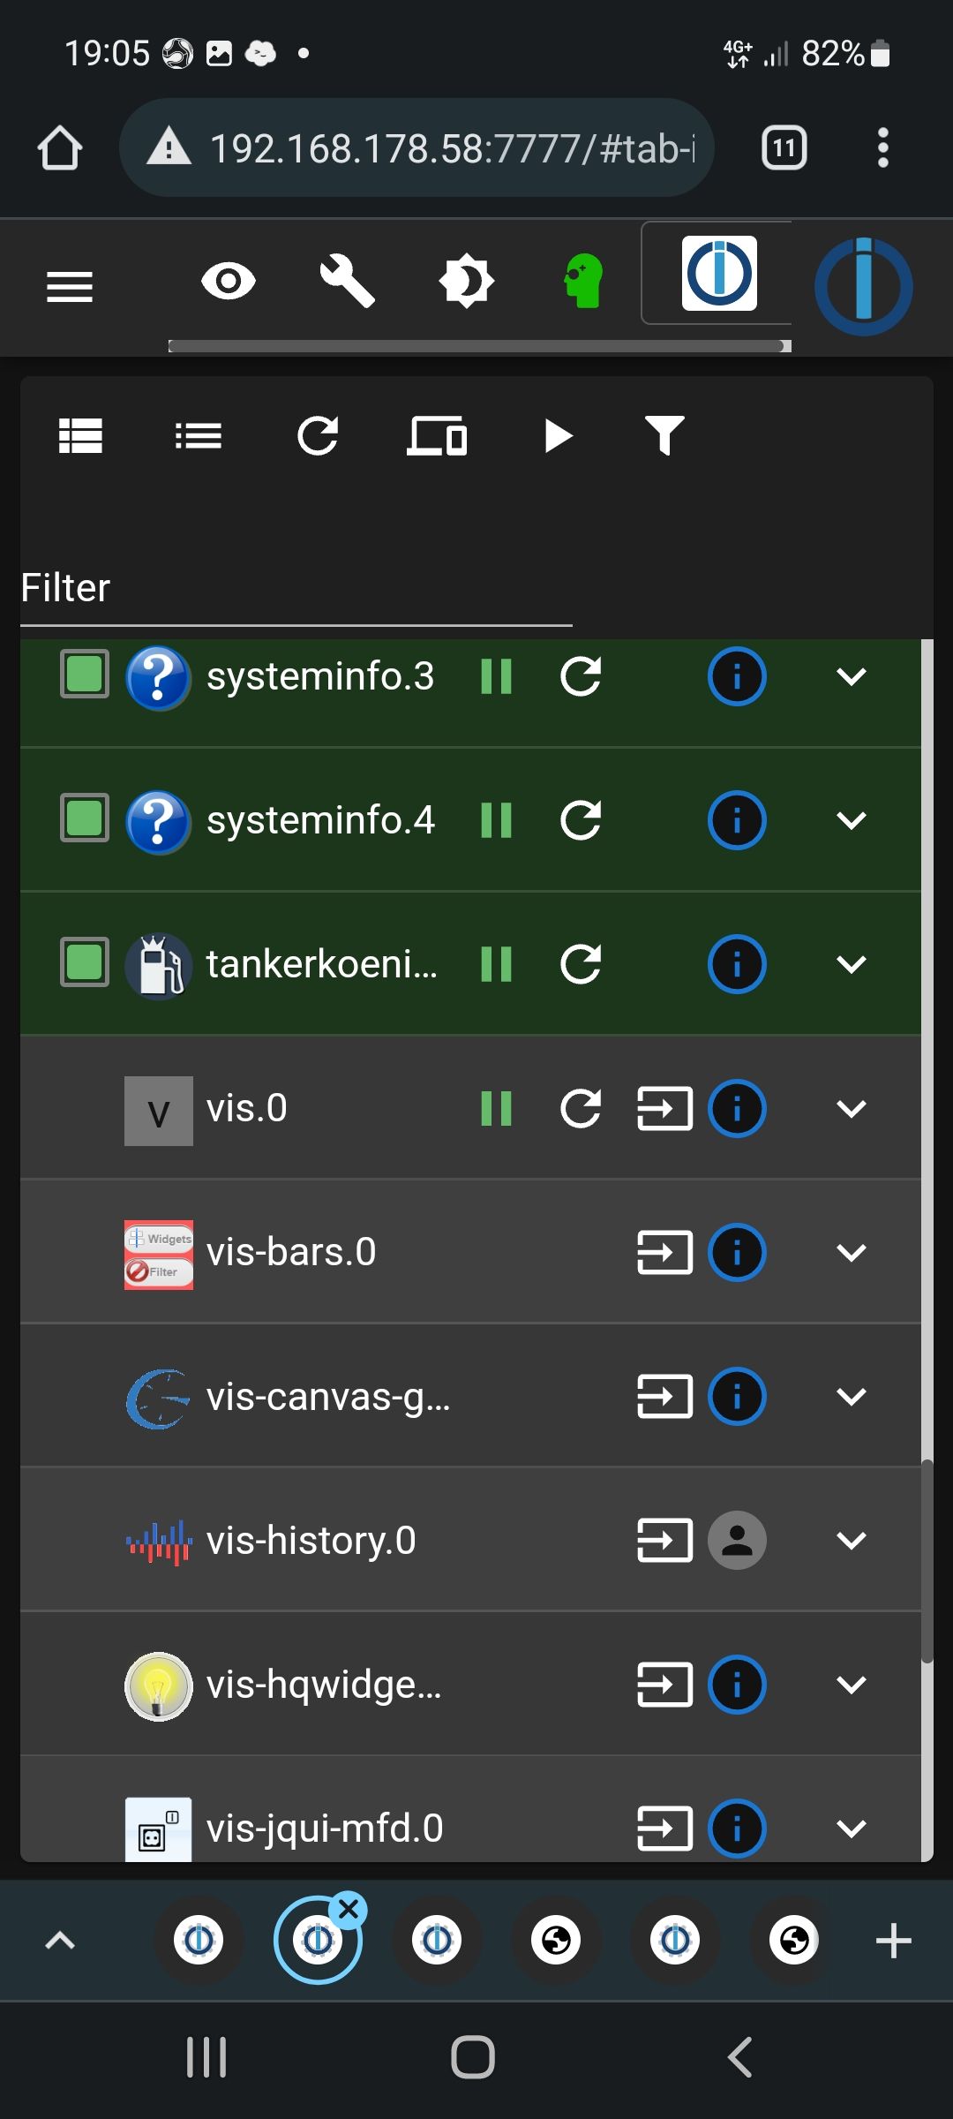
Task: Restart the tankerkoenig instance
Action: point(581,964)
